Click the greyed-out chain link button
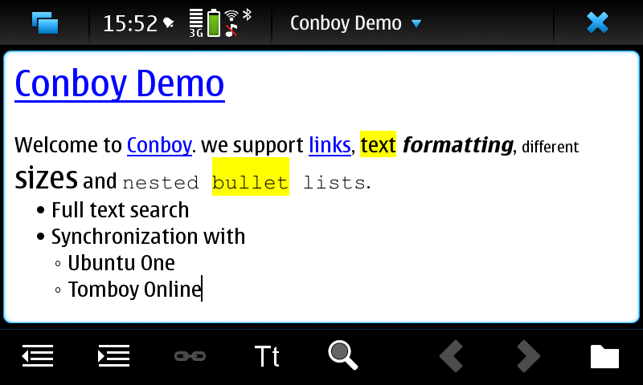Image resolution: width=643 pixels, height=385 pixels. pyautogui.click(x=190, y=356)
